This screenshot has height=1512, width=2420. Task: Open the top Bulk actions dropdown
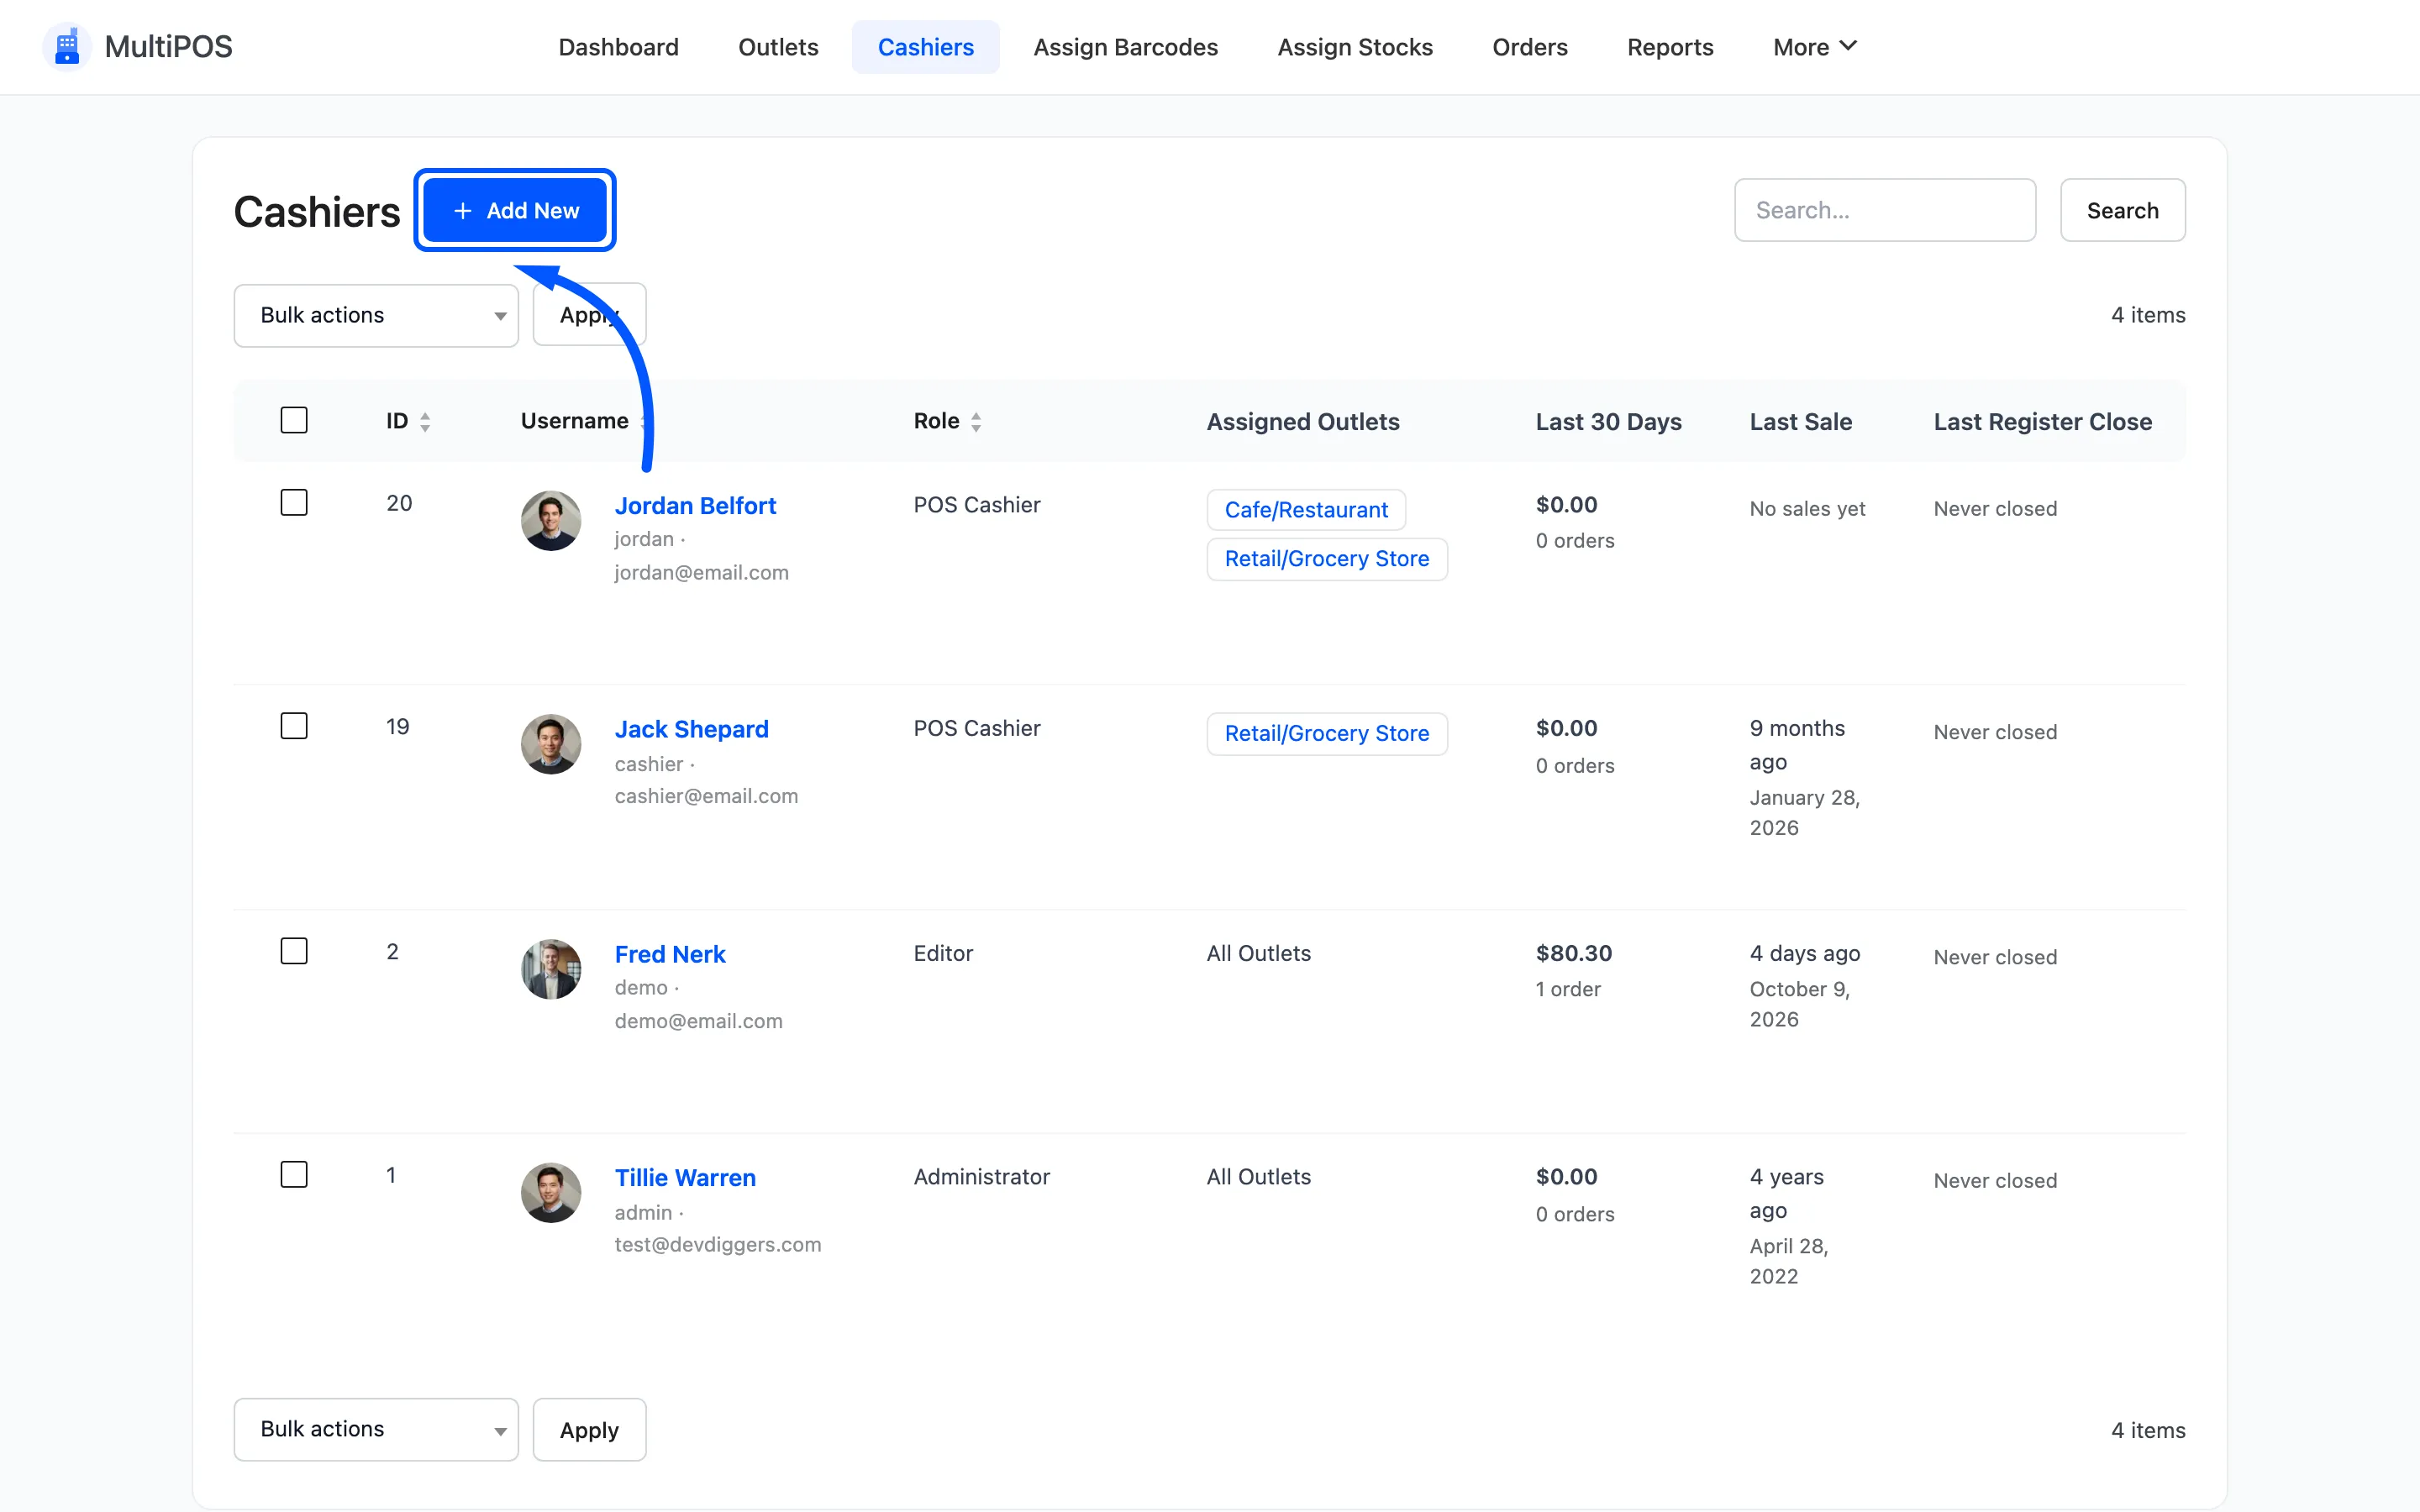pos(376,316)
